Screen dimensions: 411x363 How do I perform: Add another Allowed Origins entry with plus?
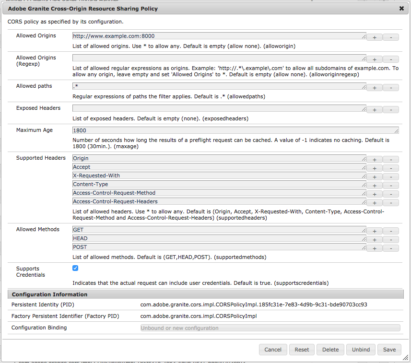tap(374, 37)
